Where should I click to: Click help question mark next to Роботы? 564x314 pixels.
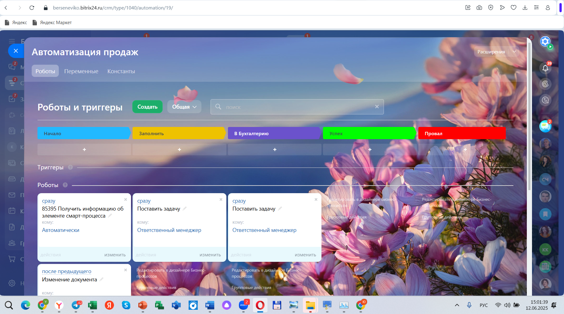click(65, 185)
